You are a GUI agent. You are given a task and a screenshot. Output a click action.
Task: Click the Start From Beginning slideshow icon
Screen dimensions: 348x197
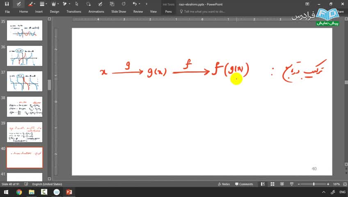pos(112,4)
